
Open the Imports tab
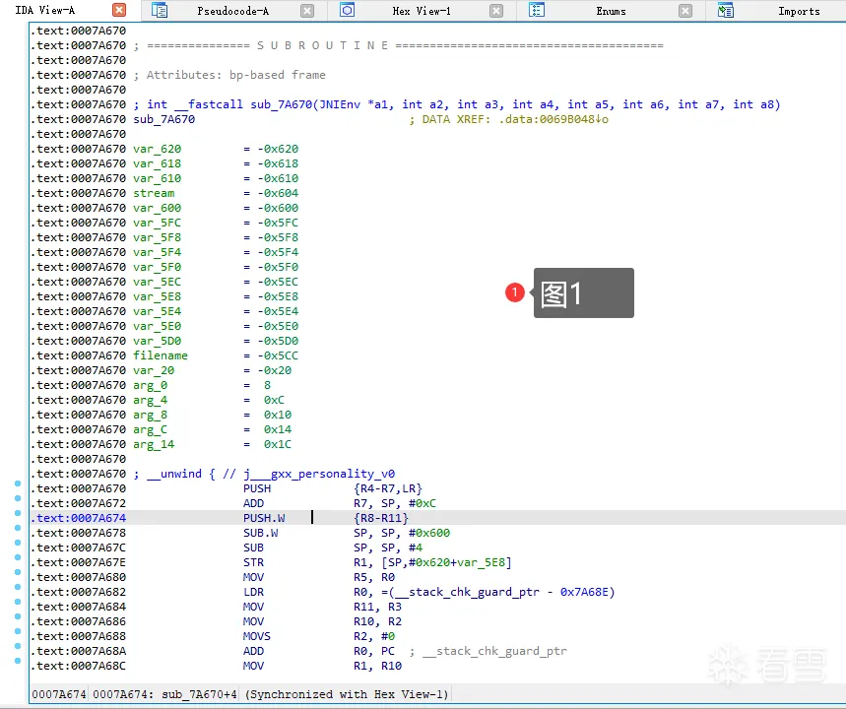tap(798, 11)
